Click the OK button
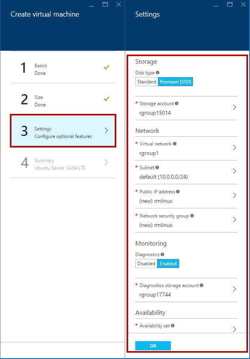250x359 pixels. (153, 346)
